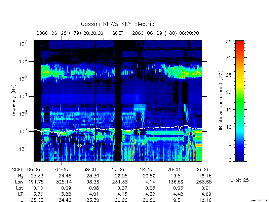Click LT value 4.01

94,194
